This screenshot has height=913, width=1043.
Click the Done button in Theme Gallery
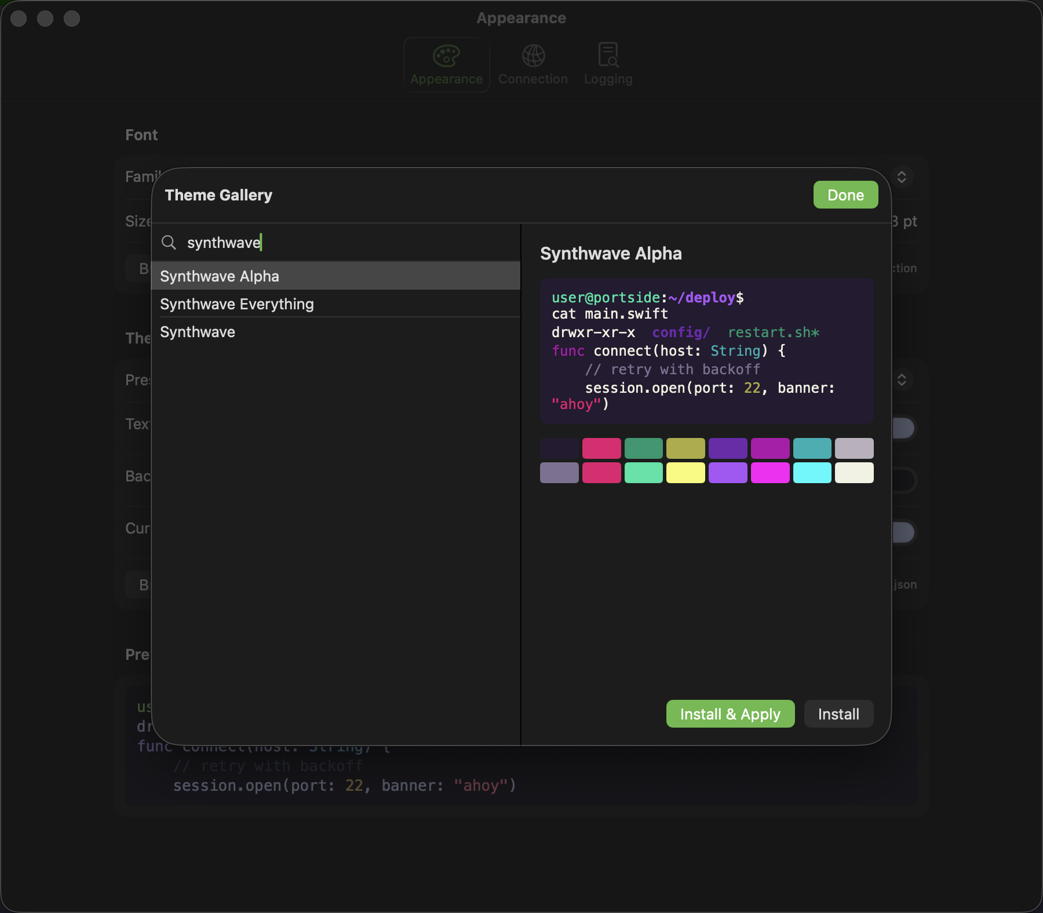[x=845, y=195]
